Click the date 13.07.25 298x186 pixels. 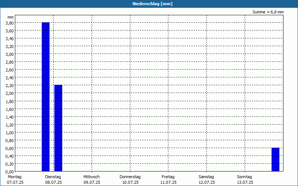tap(245, 183)
